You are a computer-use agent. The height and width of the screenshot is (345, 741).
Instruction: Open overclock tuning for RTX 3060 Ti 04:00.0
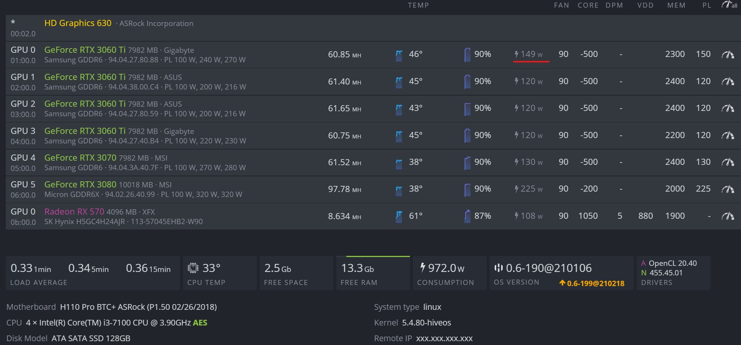pyautogui.click(x=728, y=135)
